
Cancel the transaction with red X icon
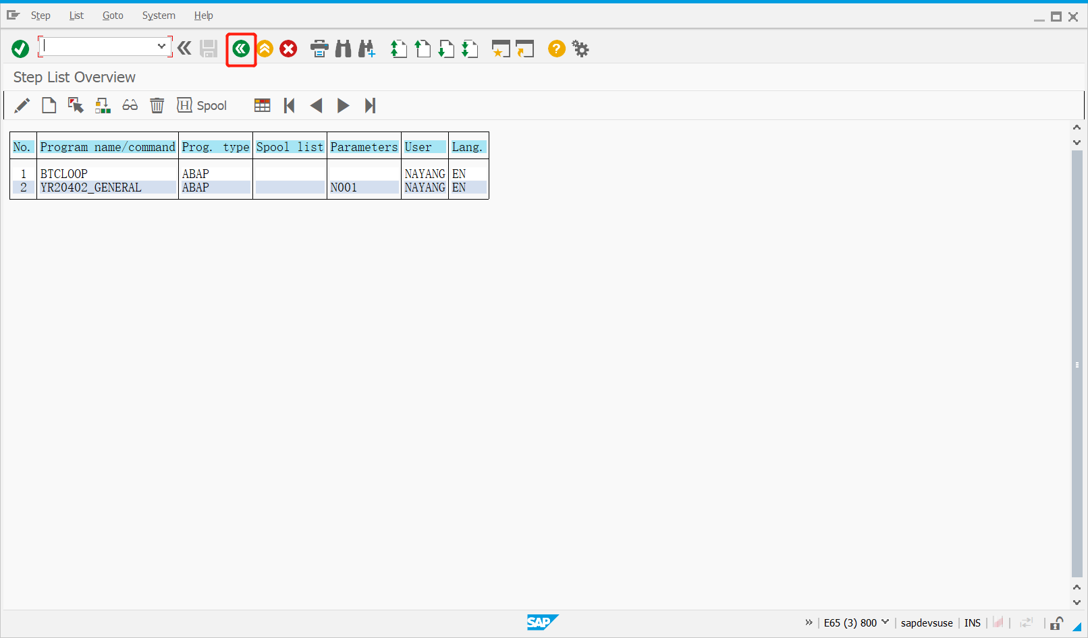(288, 49)
